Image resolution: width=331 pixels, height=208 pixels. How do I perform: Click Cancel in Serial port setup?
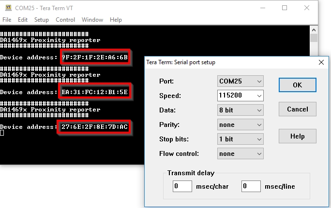click(298, 109)
